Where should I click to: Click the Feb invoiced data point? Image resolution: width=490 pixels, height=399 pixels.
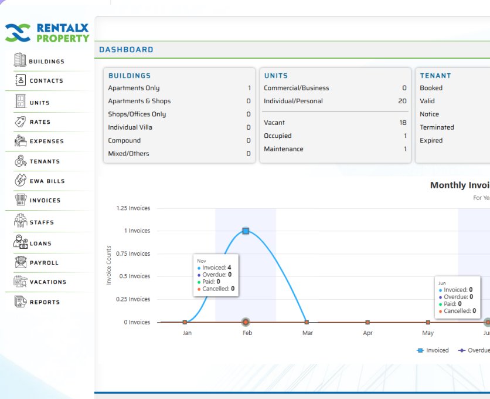(246, 231)
